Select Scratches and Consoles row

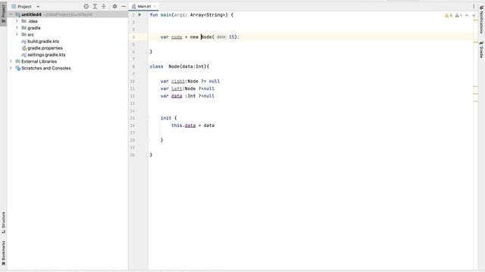tap(67, 68)
